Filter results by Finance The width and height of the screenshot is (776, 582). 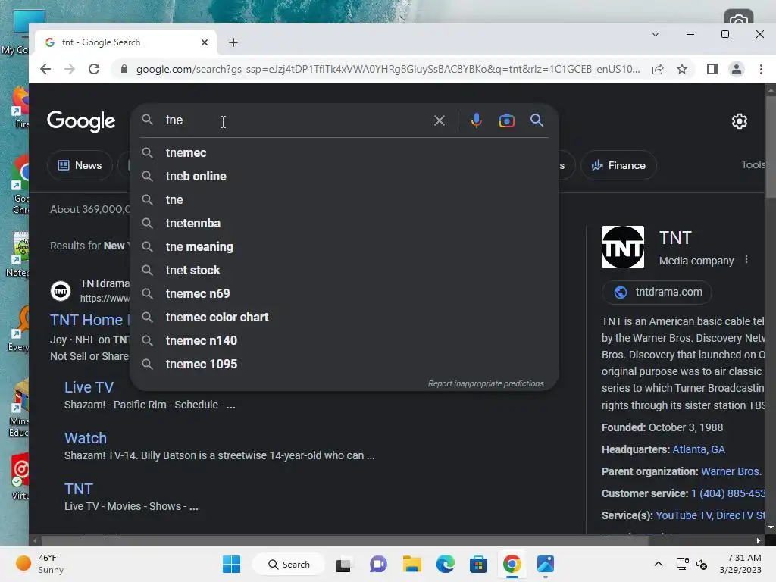(618, 165)
